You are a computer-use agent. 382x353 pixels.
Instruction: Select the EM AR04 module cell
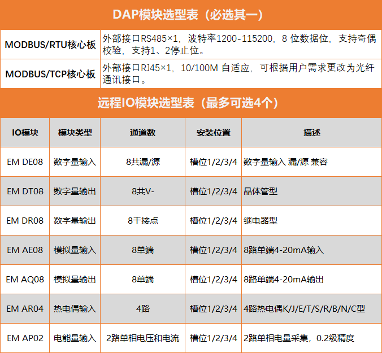click(x=25, y=309)
